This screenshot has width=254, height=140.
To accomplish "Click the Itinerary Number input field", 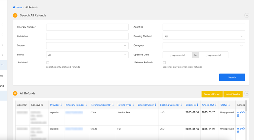I will [x=87, y=27].
